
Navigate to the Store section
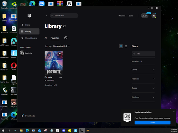[29, 25]
